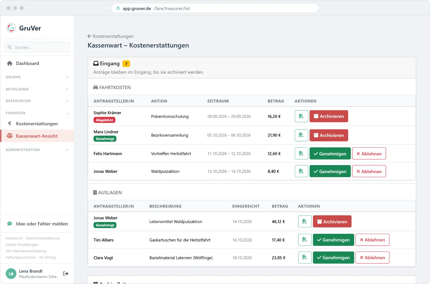Click the scales icon for Kassenwart-Ansicht
The width and height of the screenshot is (430, 284).
(x=10, y=136)
